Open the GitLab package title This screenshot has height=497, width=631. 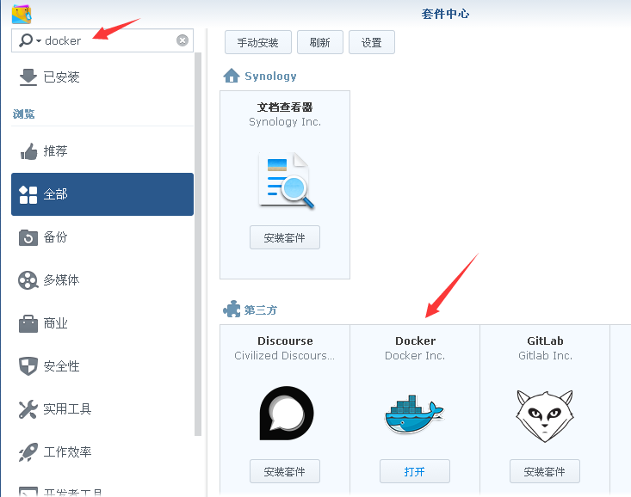point(545,341)
